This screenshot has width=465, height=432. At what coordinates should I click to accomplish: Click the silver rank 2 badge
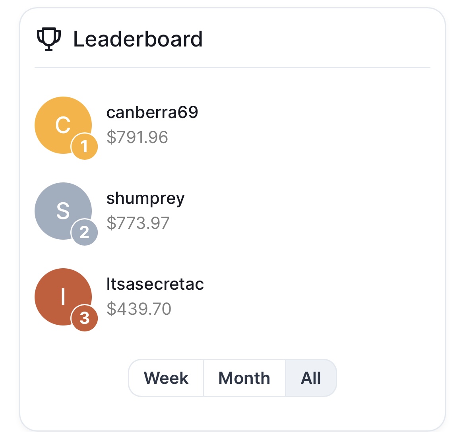point(85,232)
